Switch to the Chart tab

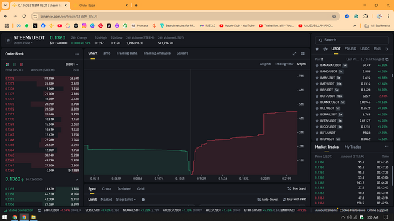click(93, 53)
